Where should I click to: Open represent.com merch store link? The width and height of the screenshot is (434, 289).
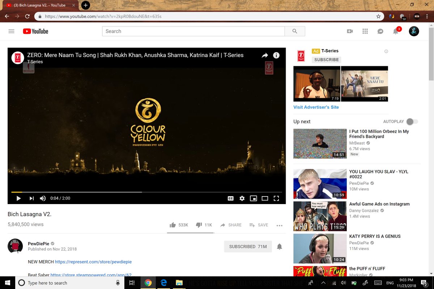click(x=93, y=262)
